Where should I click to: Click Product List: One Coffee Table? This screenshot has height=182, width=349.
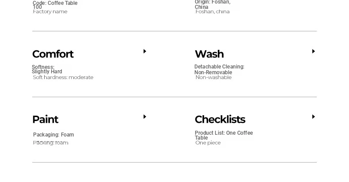coord(224,135)
